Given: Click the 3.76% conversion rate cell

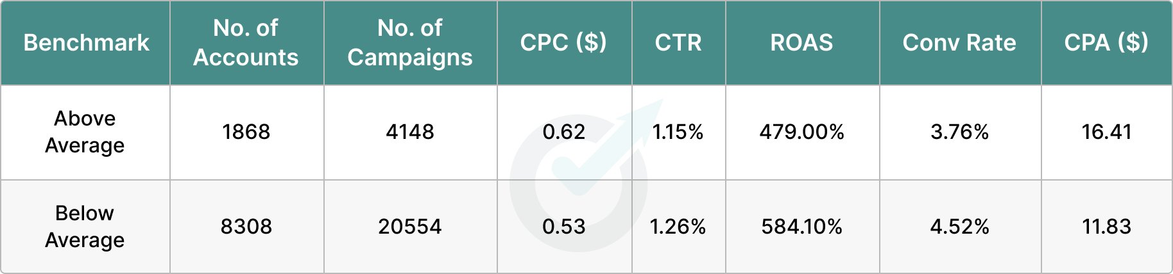Looking at the screenshot, I should (x=960, y=132).
